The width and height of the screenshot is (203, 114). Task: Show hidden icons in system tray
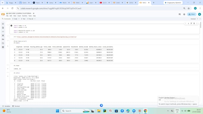click(168, 111)
